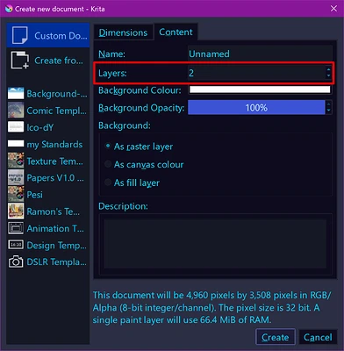The image size is (344, 351).
Task: Click the Animation T... label
Action: (55, 228)
